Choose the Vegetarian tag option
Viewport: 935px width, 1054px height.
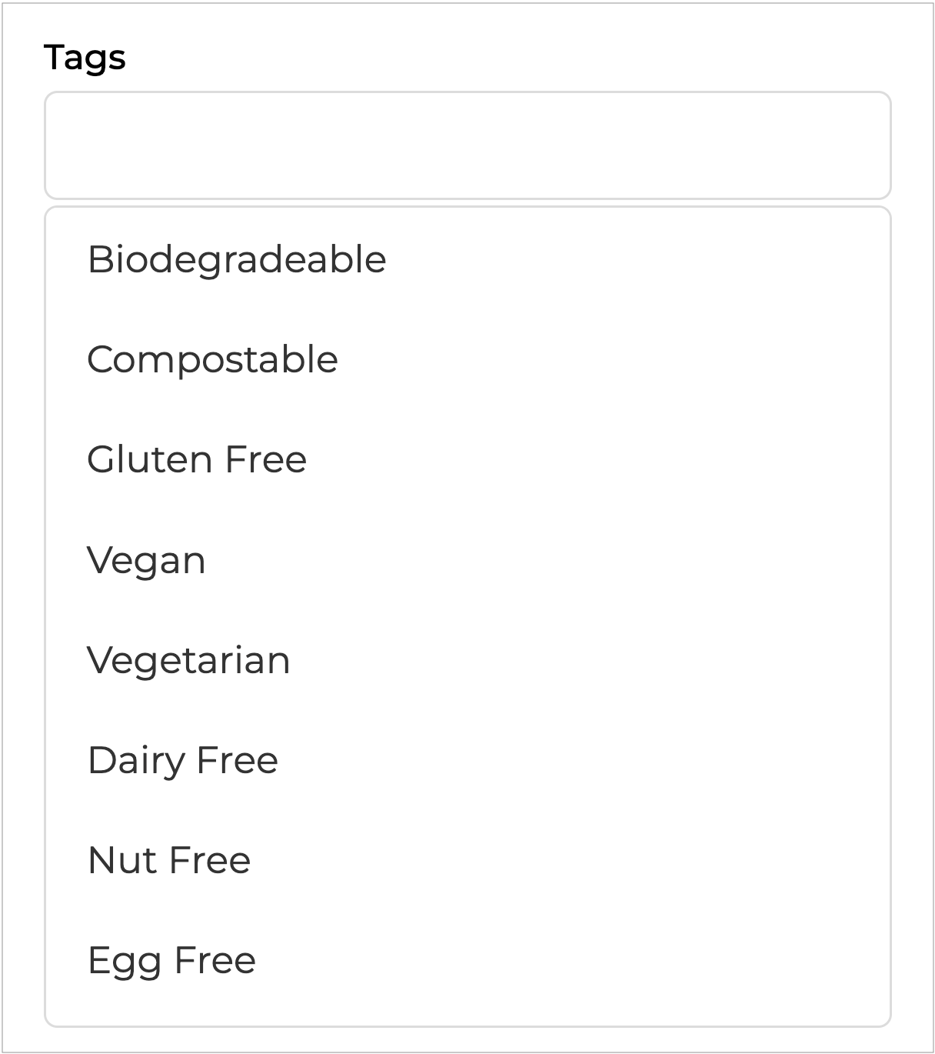tap(188, 660)
